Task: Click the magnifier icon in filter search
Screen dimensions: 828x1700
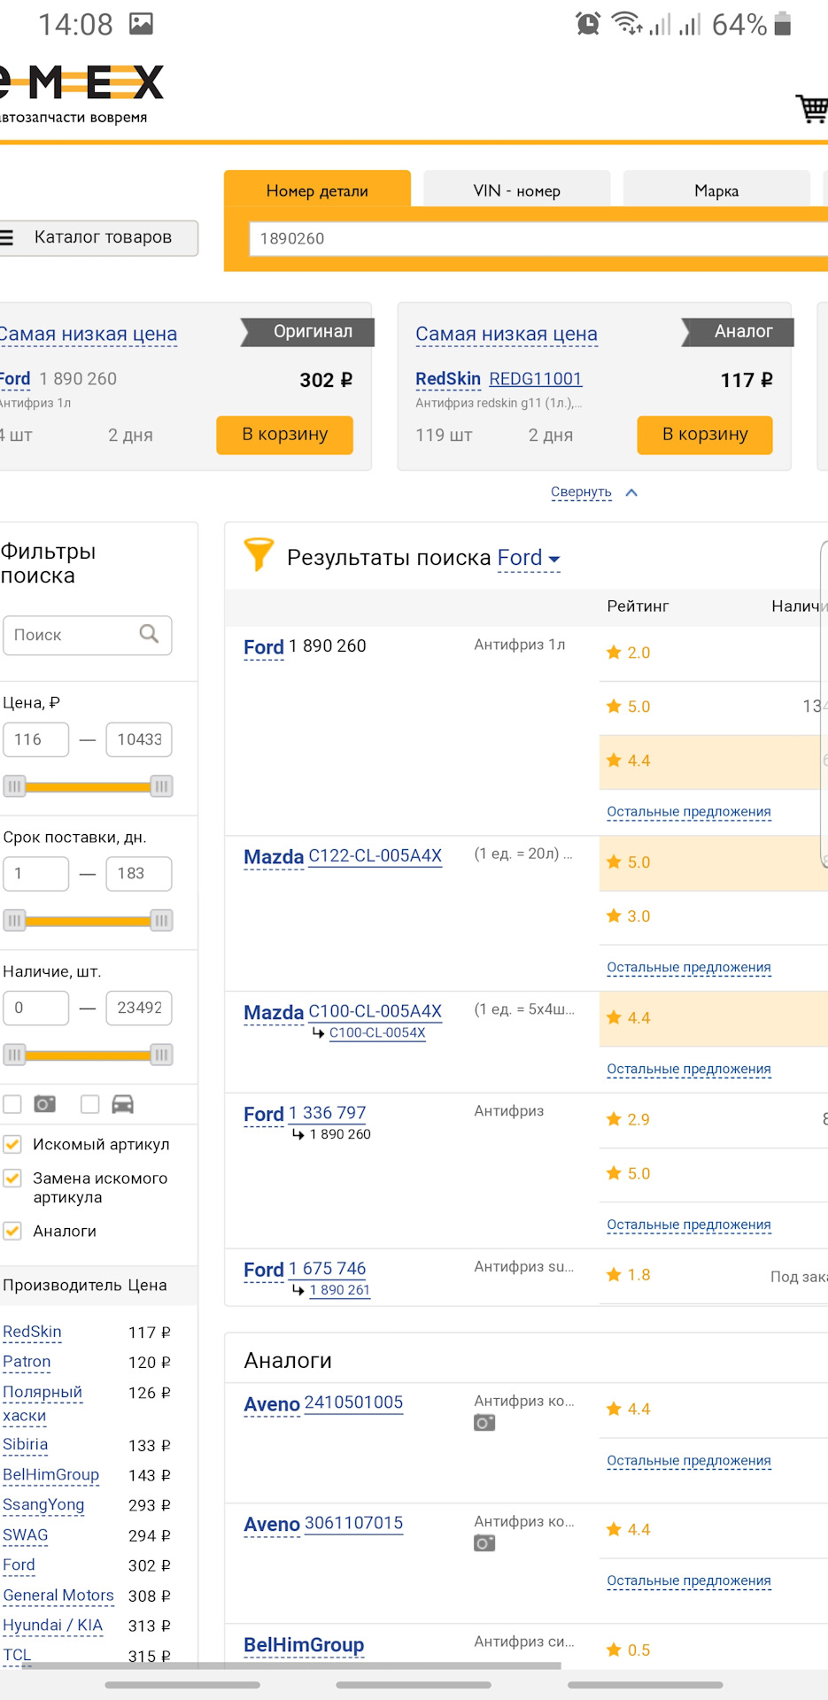Action: 149,634
